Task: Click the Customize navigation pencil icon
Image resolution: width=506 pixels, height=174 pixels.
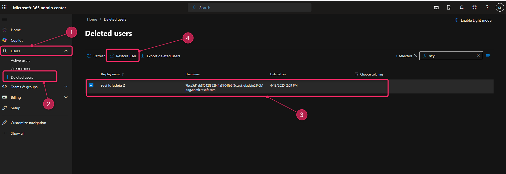Action: click(x=4, y=123)
